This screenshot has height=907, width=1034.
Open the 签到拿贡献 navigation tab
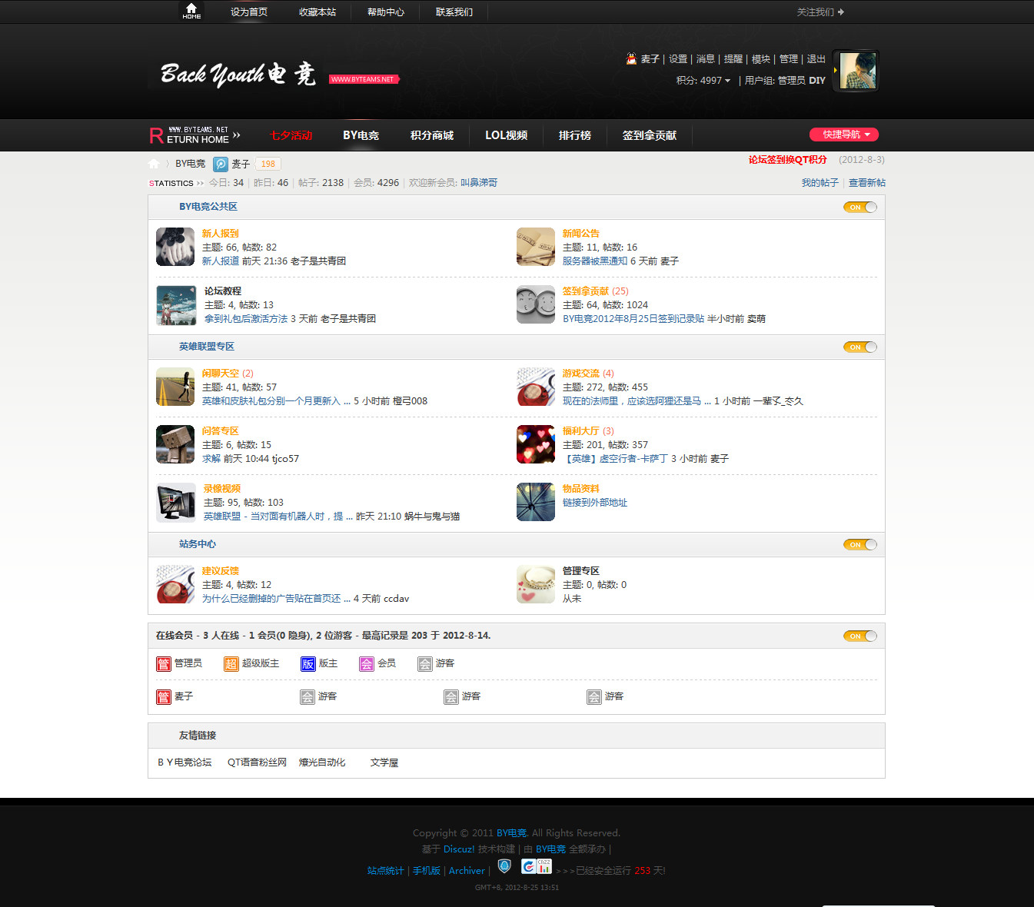point(650,135)
